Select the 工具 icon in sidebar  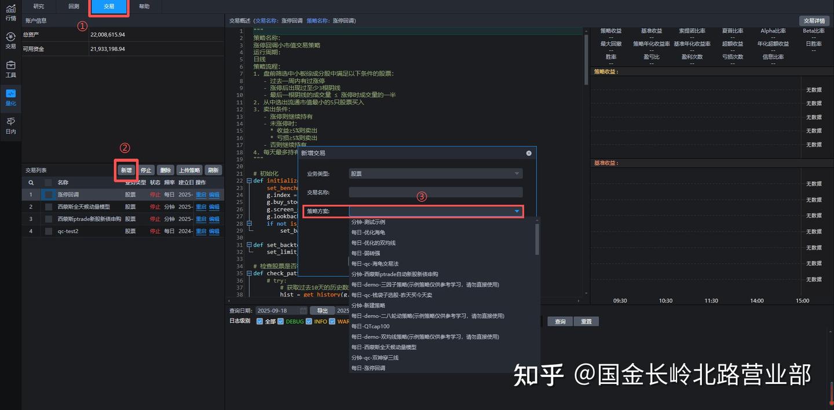click(10, 69)
